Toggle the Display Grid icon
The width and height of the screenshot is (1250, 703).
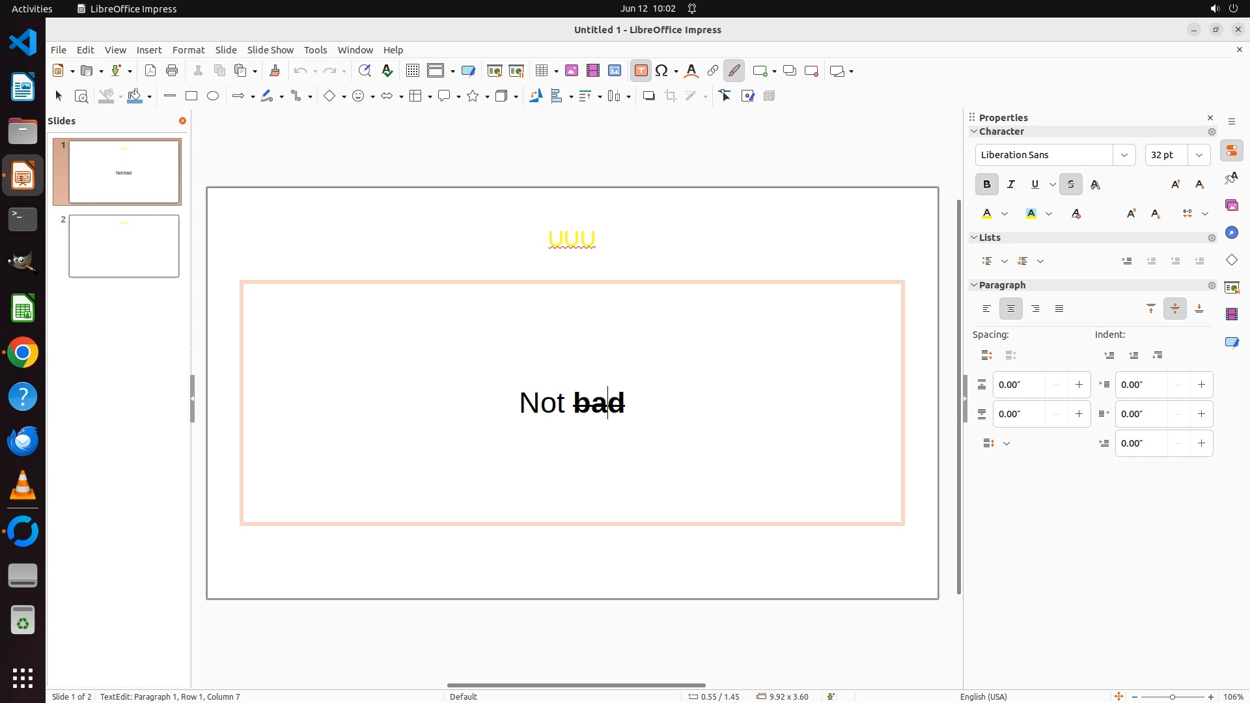412,71
